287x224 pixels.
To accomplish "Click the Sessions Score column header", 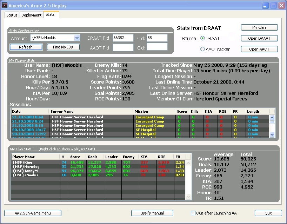I will [x=182, y=111].
